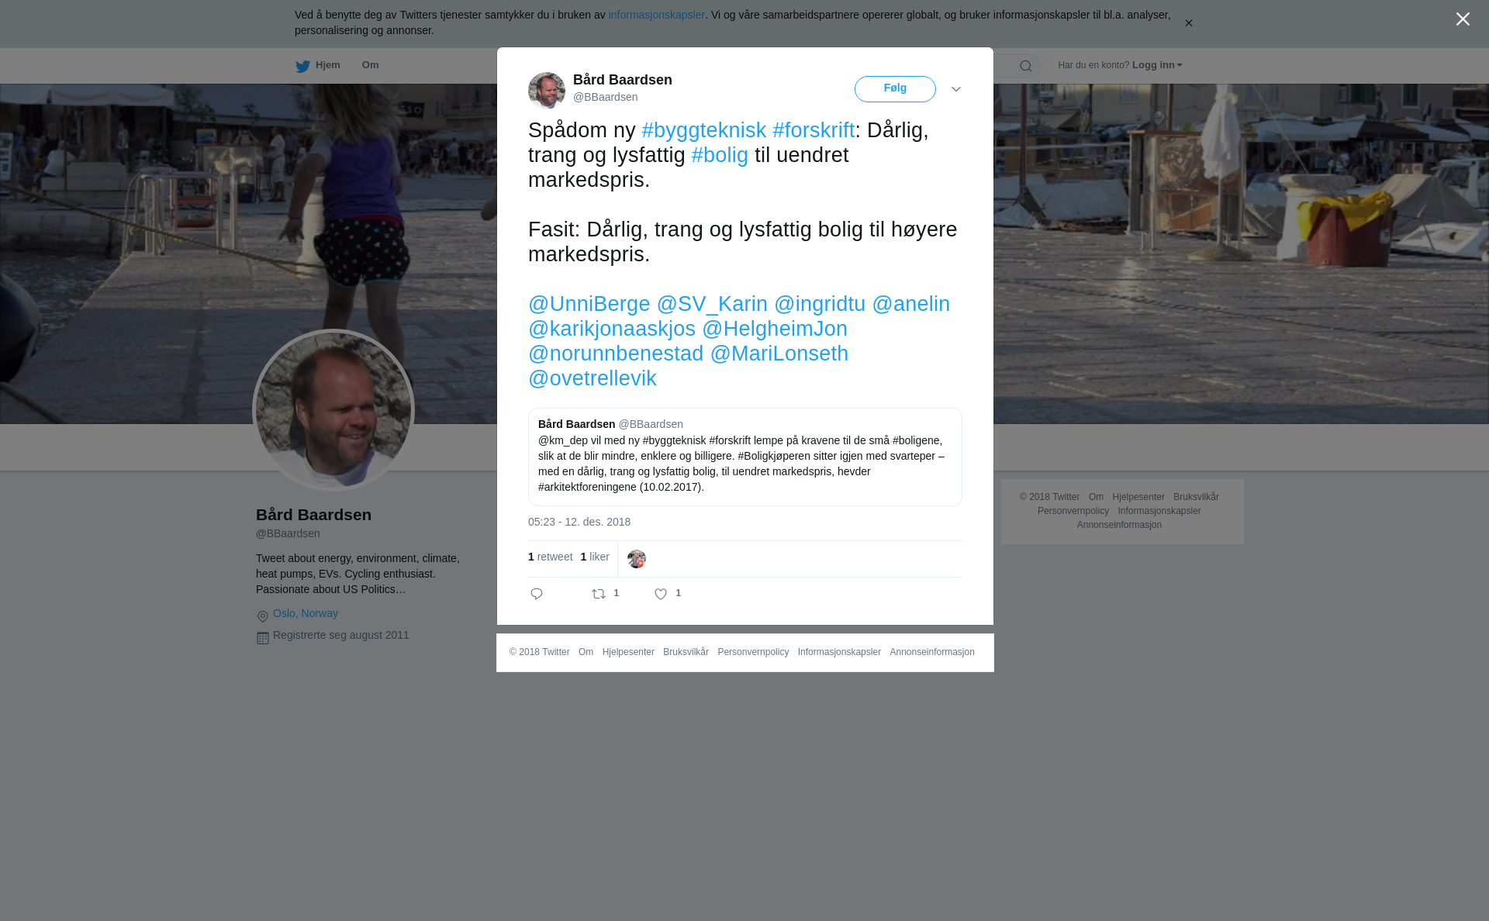Open the #byggteknisk hashtag link
Image resolution: width=1489 pixels, height=921 pixels.
pyautogui.click(x=704, y=130)
